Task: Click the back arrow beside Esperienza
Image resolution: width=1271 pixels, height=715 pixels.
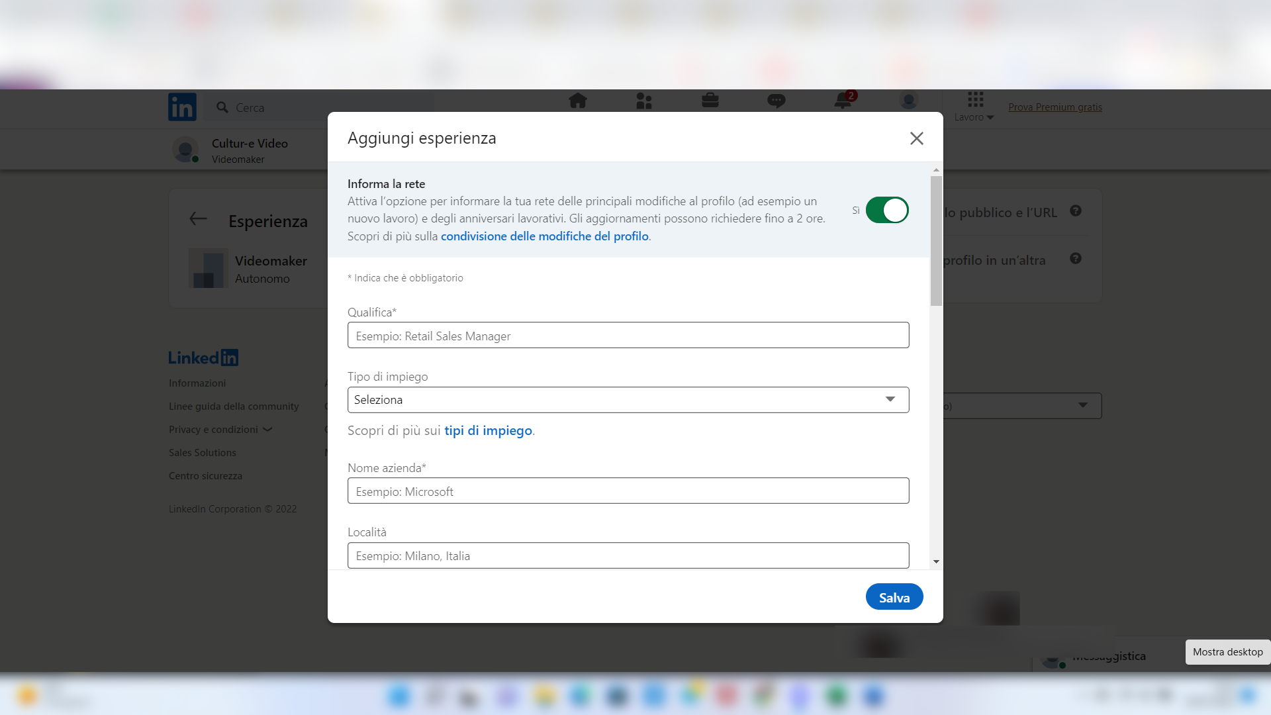Action: [x=198, y=219]
